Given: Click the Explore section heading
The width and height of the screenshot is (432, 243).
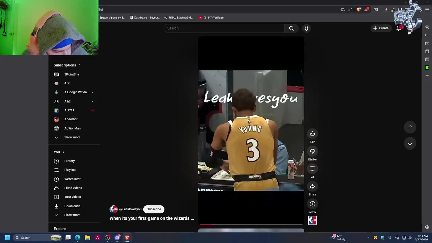Looking at the screenshot, I should [x=60, y=229].
